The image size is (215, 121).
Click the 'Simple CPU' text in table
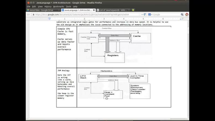point(64,29)
